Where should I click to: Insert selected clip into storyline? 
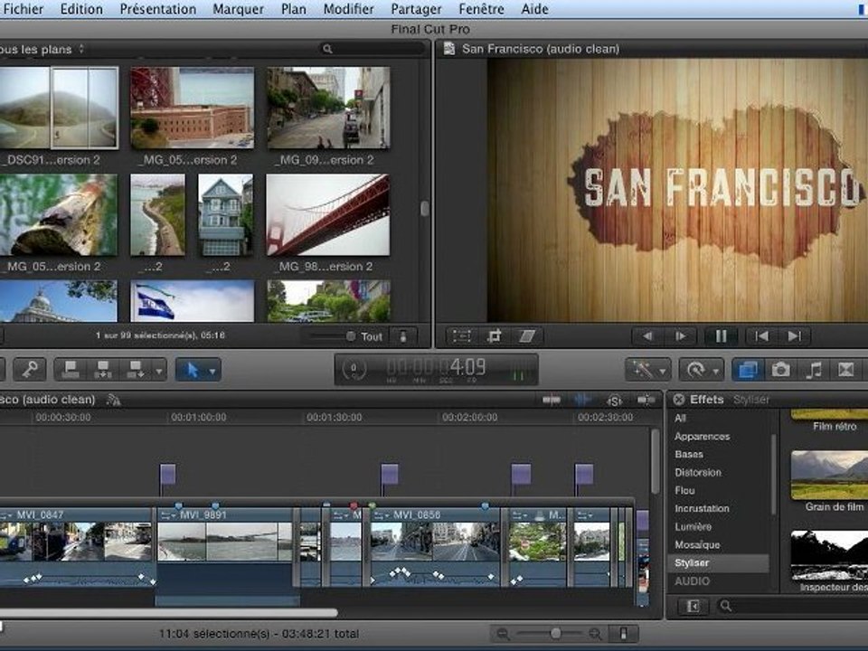coord(103,369)
